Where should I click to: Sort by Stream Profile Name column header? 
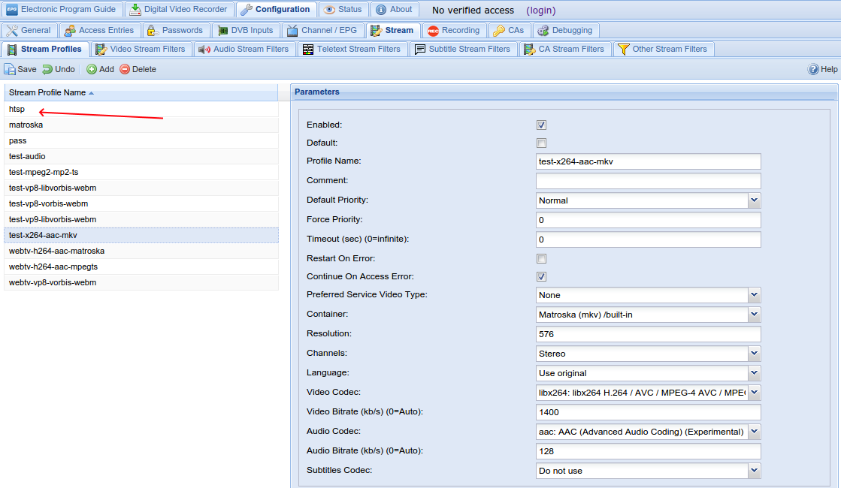pyautogui.click(x=47, y=92)
